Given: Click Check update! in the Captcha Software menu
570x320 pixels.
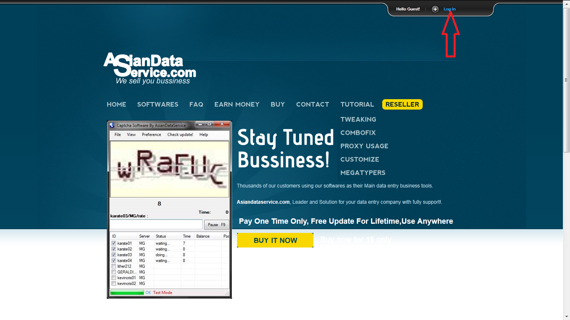Looking at the screenshot, I should (x=180, y=135).
